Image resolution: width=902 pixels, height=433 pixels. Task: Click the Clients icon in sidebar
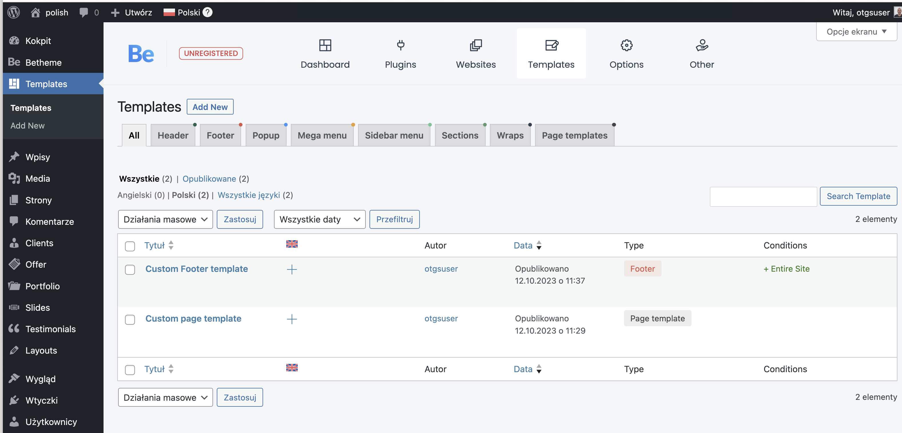(x=14, y=243)
